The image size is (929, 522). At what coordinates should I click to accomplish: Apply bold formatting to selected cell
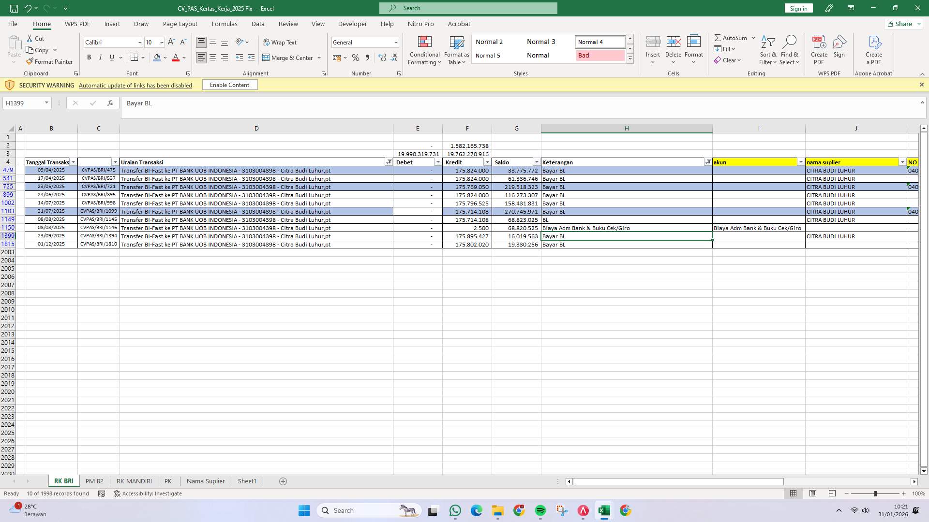pyautogui.click(x=89, y=57)
